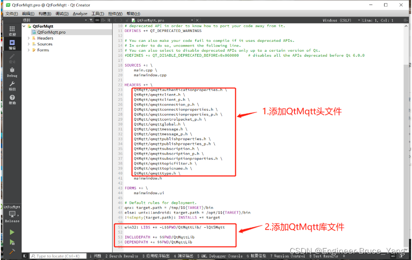Screen dimensions: 412x260
Task: Open the Design (设计) mode
Action: click(x=12, y=58)
